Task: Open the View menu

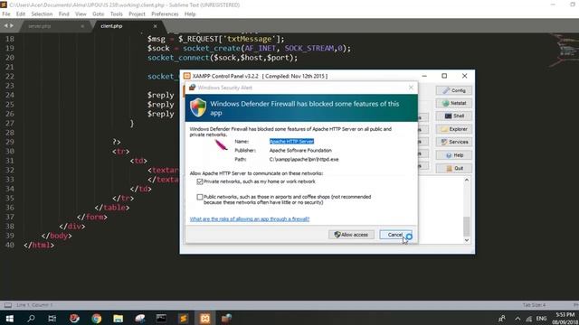Action: point(81,14)
